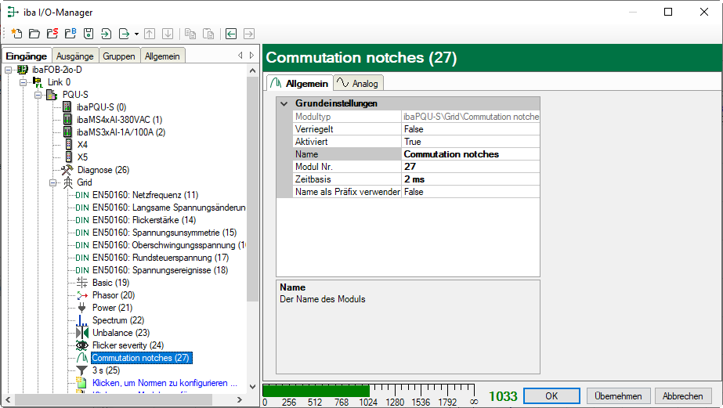Click the new configuration icon with star
This screenshot has height=408, width=723.
[16, 34]
